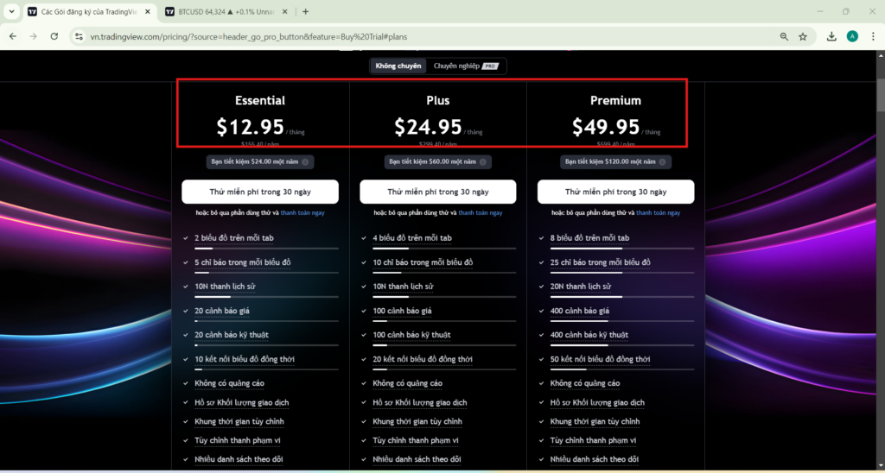Click Essential "Không có quảng cáo" feature
Image resolution: width=885 pixels, height=473 pixels.
229,383
